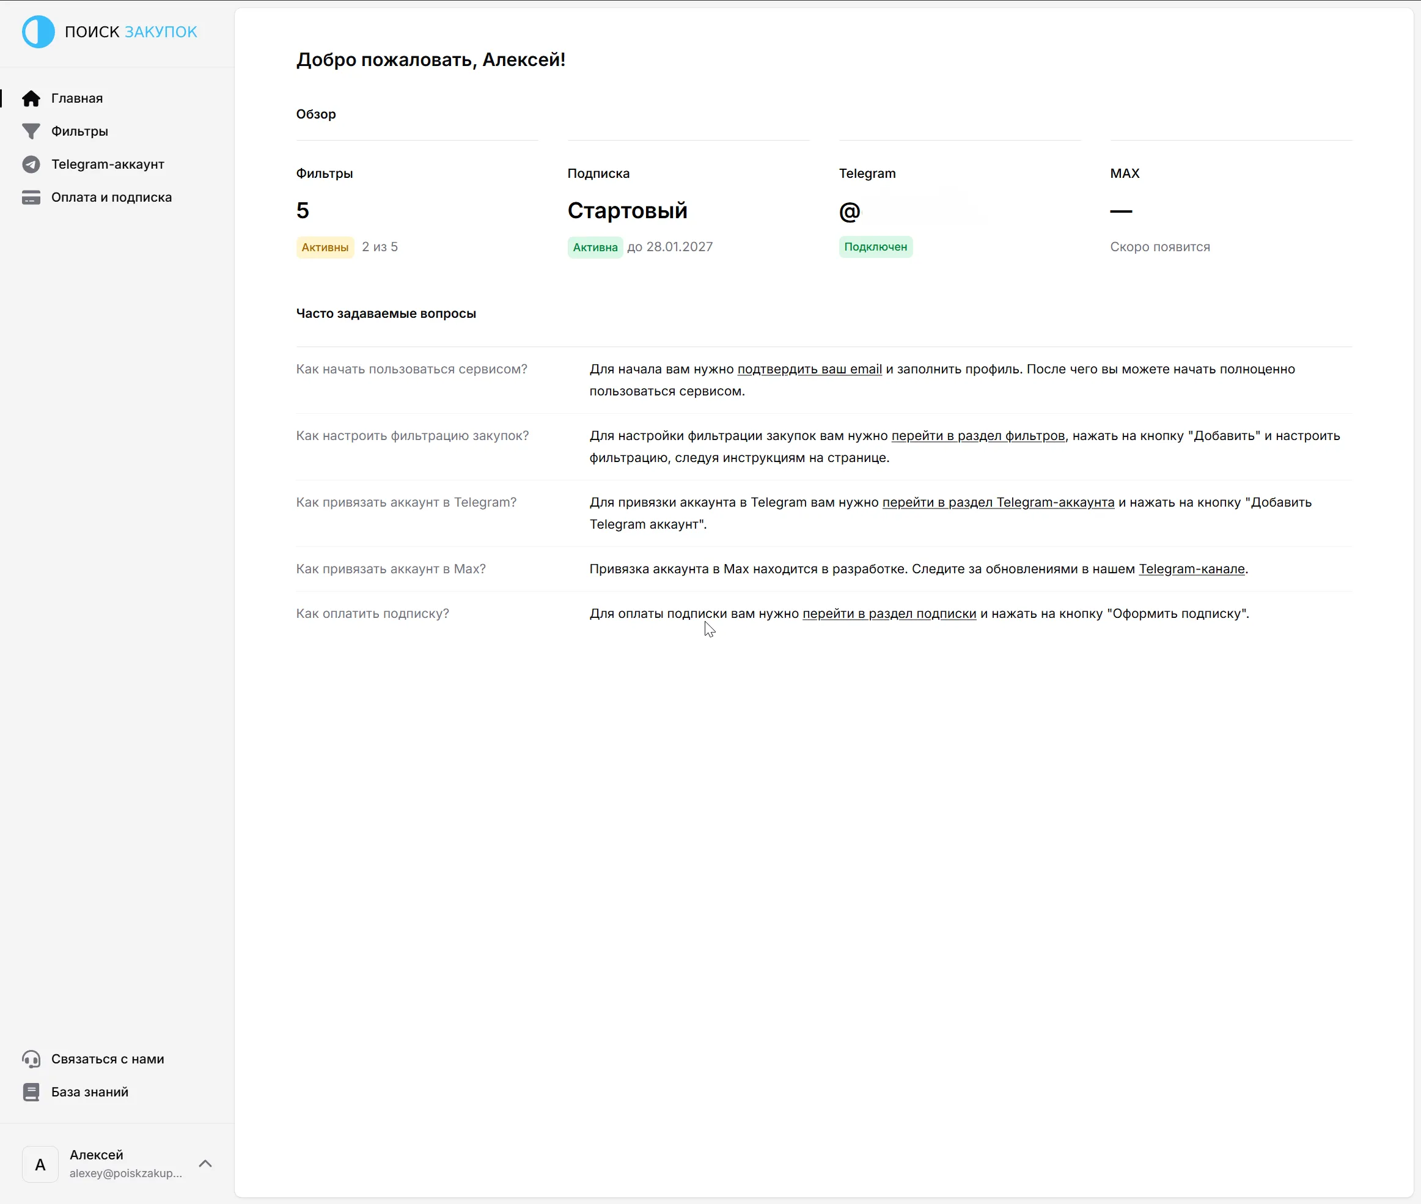Click the avatar with letter А
Screen dimensions: 1421x1204
(40, 1164)
